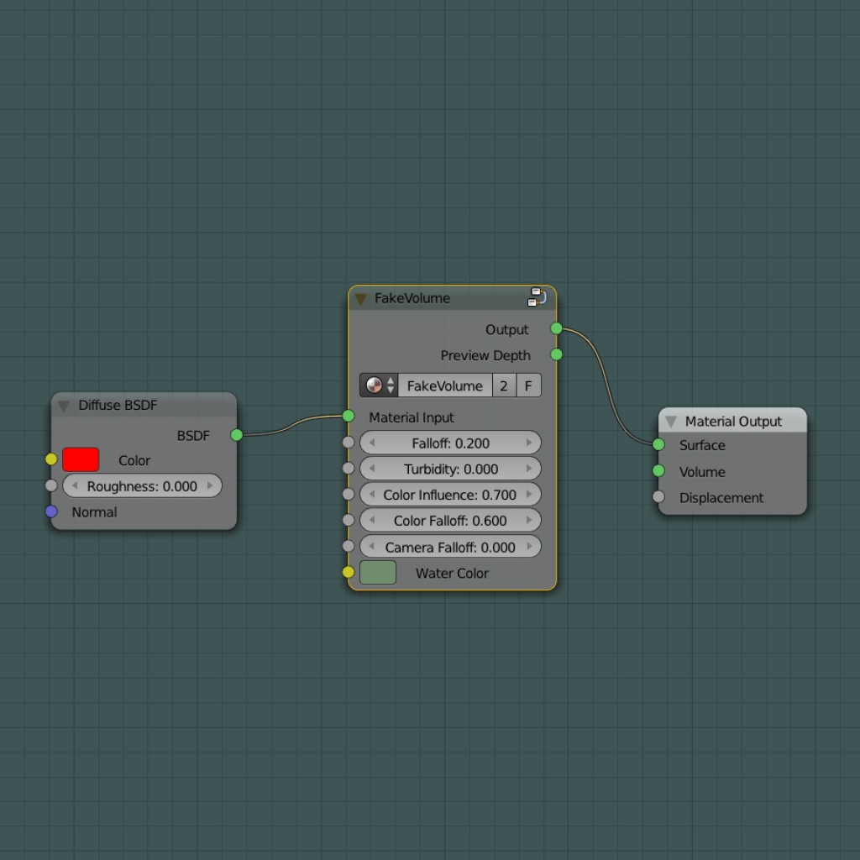Collapse the Diffuse BSDF node header

point(63,406)
